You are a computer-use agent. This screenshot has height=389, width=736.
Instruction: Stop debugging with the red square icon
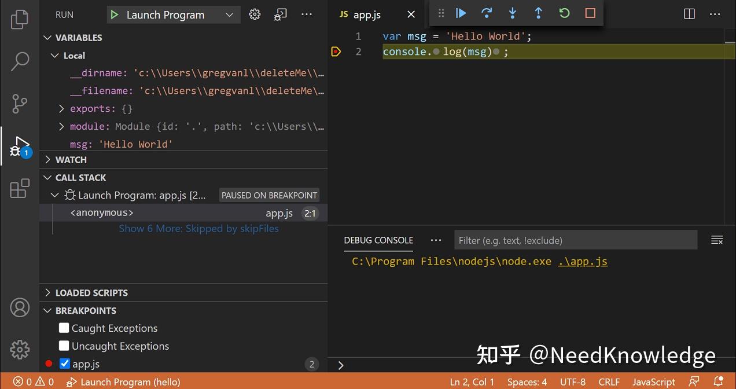click(x=590, y=12)
